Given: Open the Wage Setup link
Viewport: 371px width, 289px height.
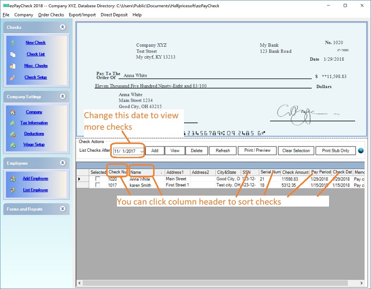Looking at the screenshot, I should tap(34, 144).
